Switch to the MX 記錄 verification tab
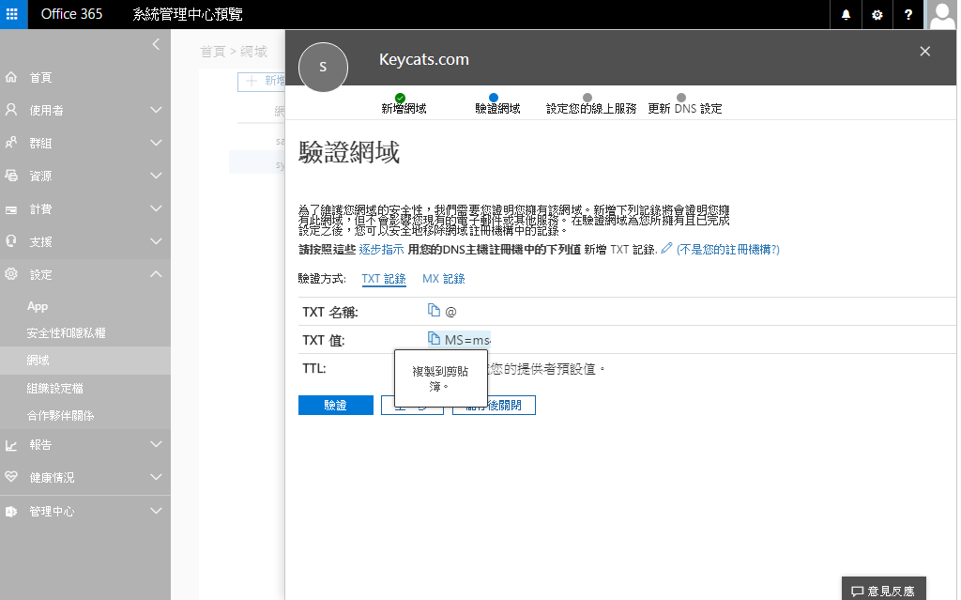Screen dimensions: 961x600 (444, 279)
